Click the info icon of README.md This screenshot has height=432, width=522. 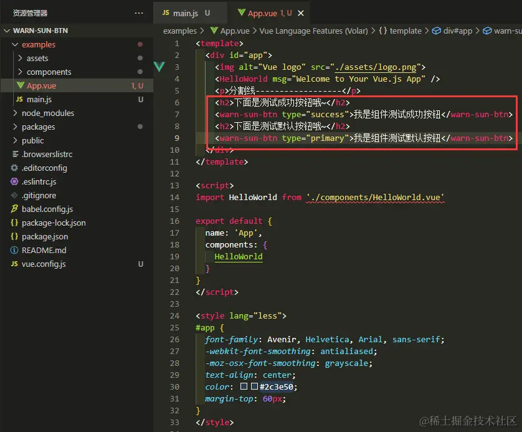point(14,250)
